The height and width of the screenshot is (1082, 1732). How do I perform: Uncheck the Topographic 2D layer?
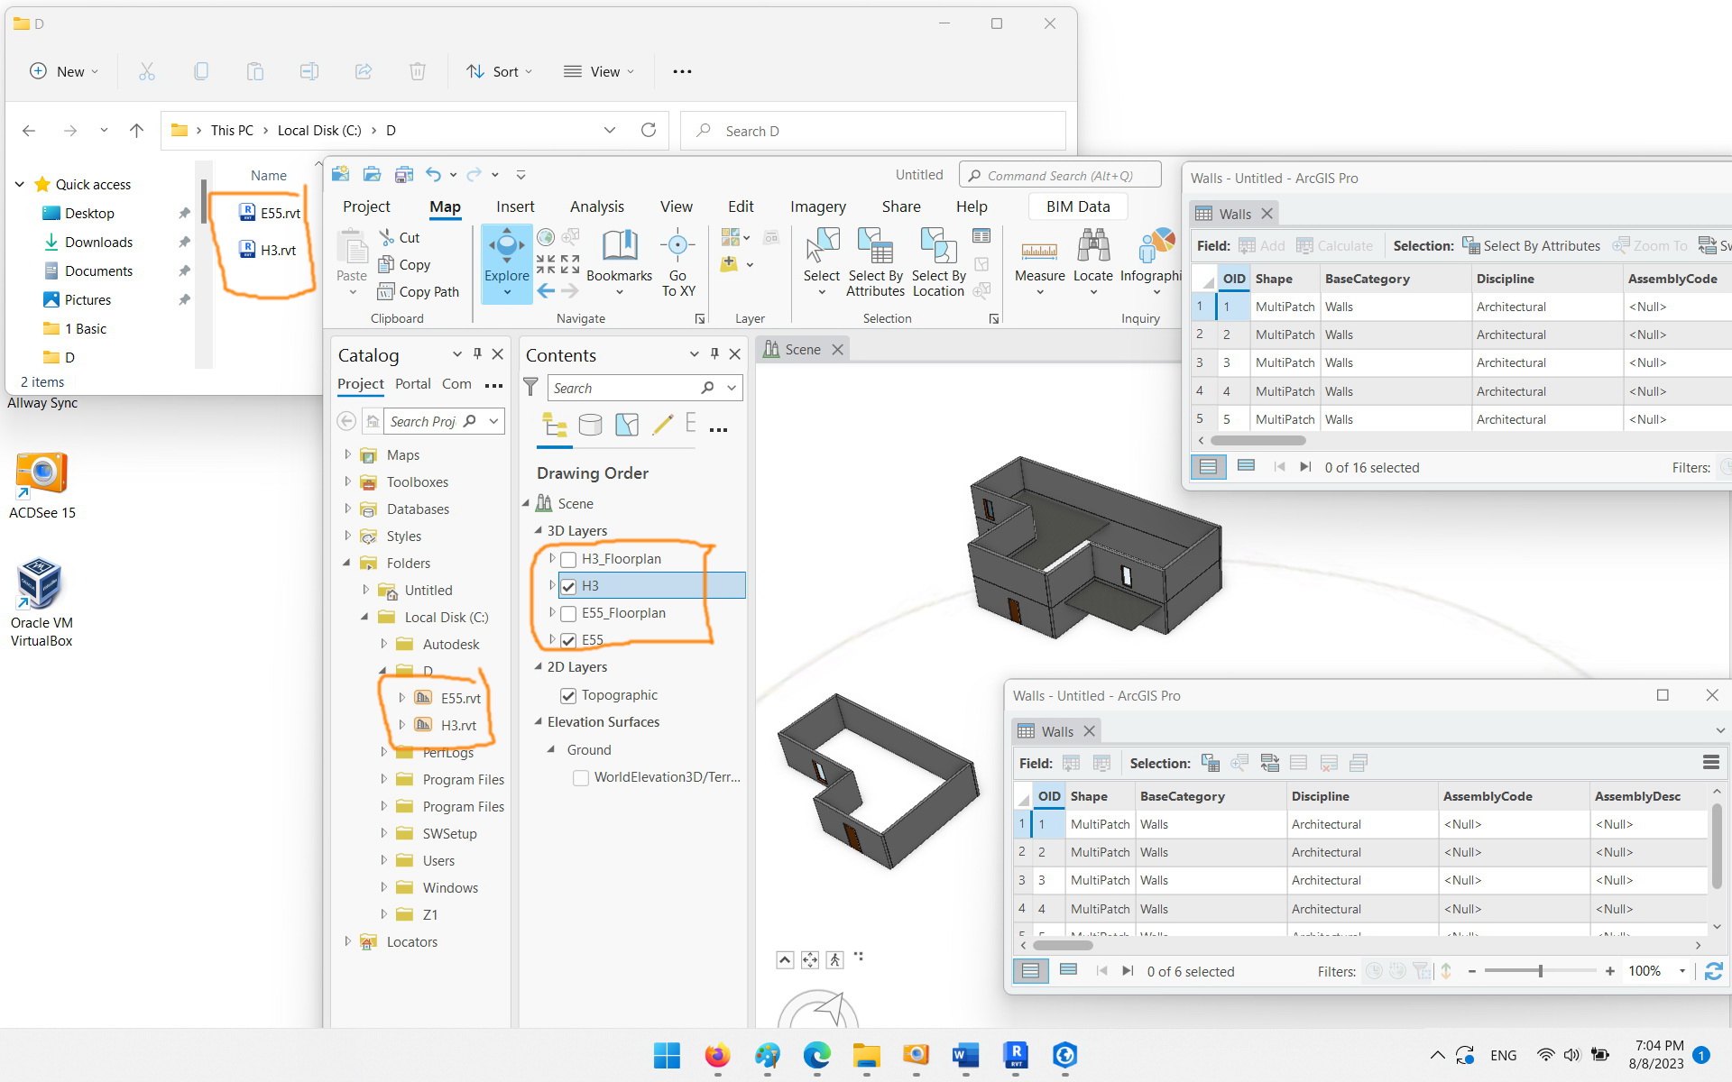tap(568, 694)
